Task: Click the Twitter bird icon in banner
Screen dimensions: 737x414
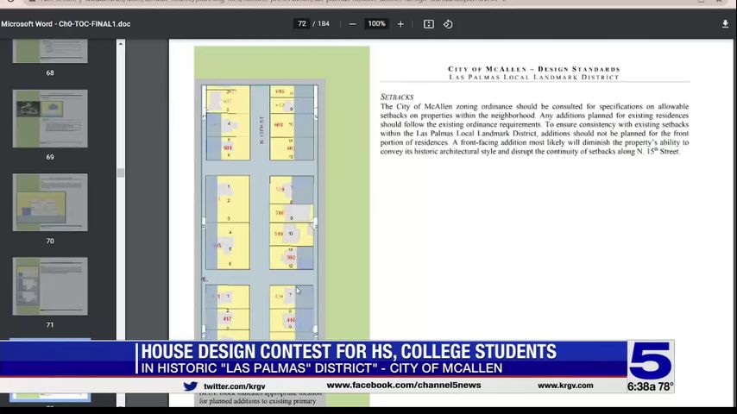Action: tap(191, 386)
